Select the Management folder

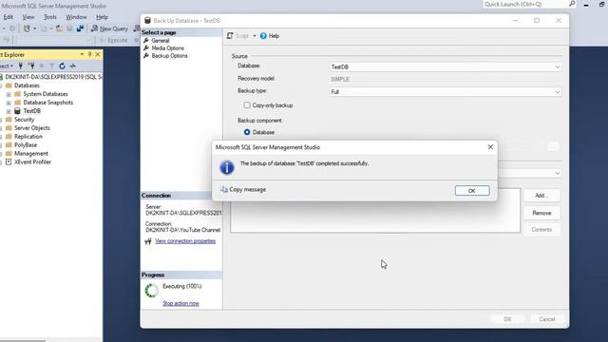31,154
